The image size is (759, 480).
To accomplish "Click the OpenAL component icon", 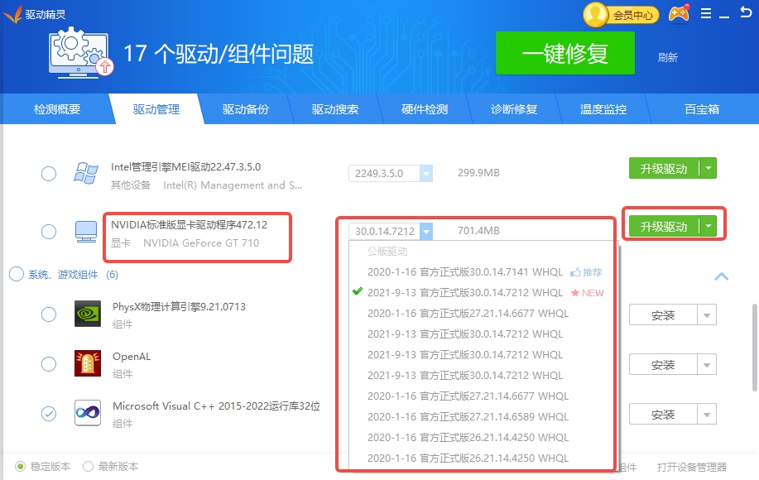I will (88, 364).
